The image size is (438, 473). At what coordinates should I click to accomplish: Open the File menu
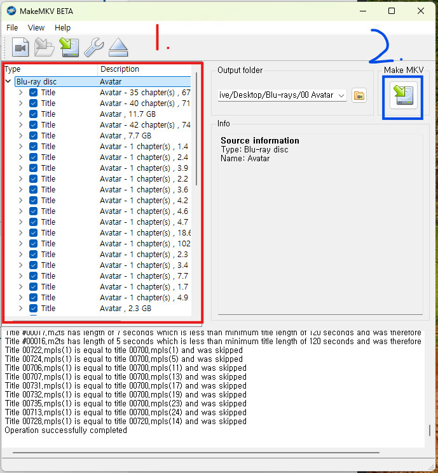[12, 28]
